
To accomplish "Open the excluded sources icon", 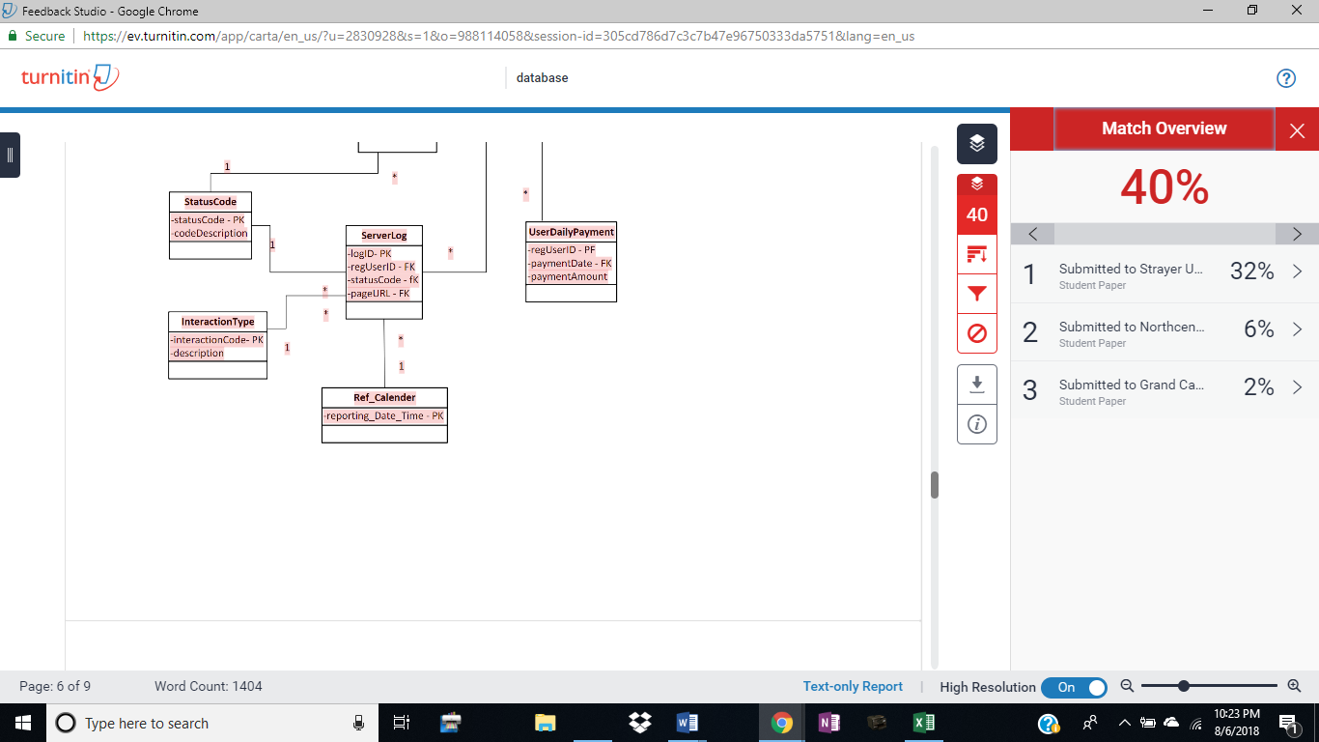I will [976, 333].
